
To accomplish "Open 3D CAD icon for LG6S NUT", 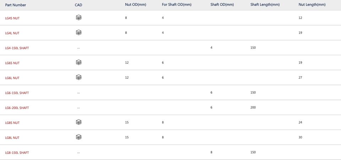I will click(x=79, y=63).
